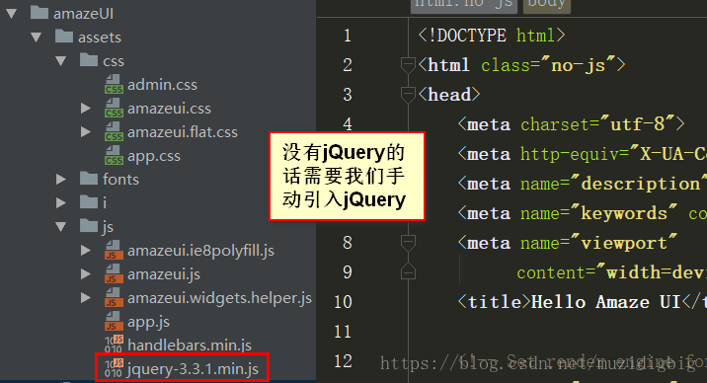Select the admin.css file name
The height and width of the screenshot is (383, 707).
[162, 85]
